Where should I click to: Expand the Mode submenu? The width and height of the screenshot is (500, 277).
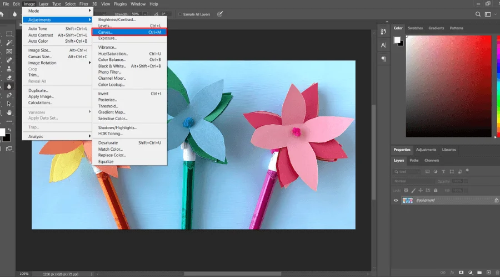(57, 11)
